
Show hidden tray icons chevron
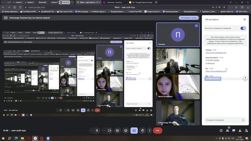pos(216,138)
